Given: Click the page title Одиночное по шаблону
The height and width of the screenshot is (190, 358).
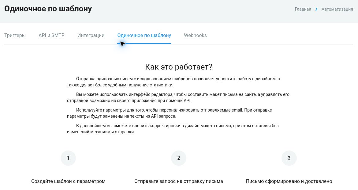Looking at the screenshot, I should pos(48,9).
